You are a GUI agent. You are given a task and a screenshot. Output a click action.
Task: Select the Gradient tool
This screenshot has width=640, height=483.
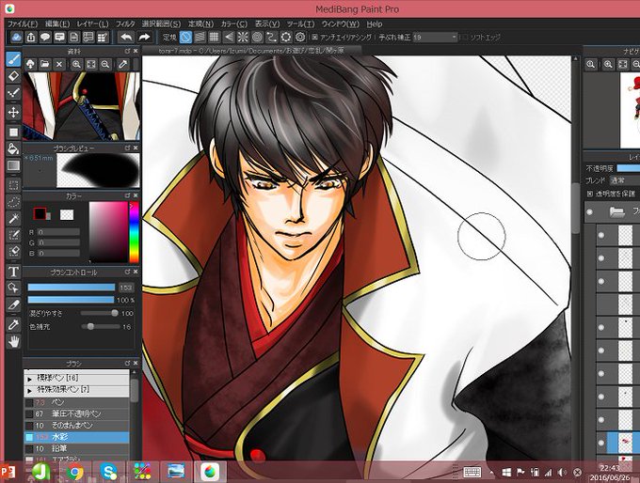click(13, 165)
